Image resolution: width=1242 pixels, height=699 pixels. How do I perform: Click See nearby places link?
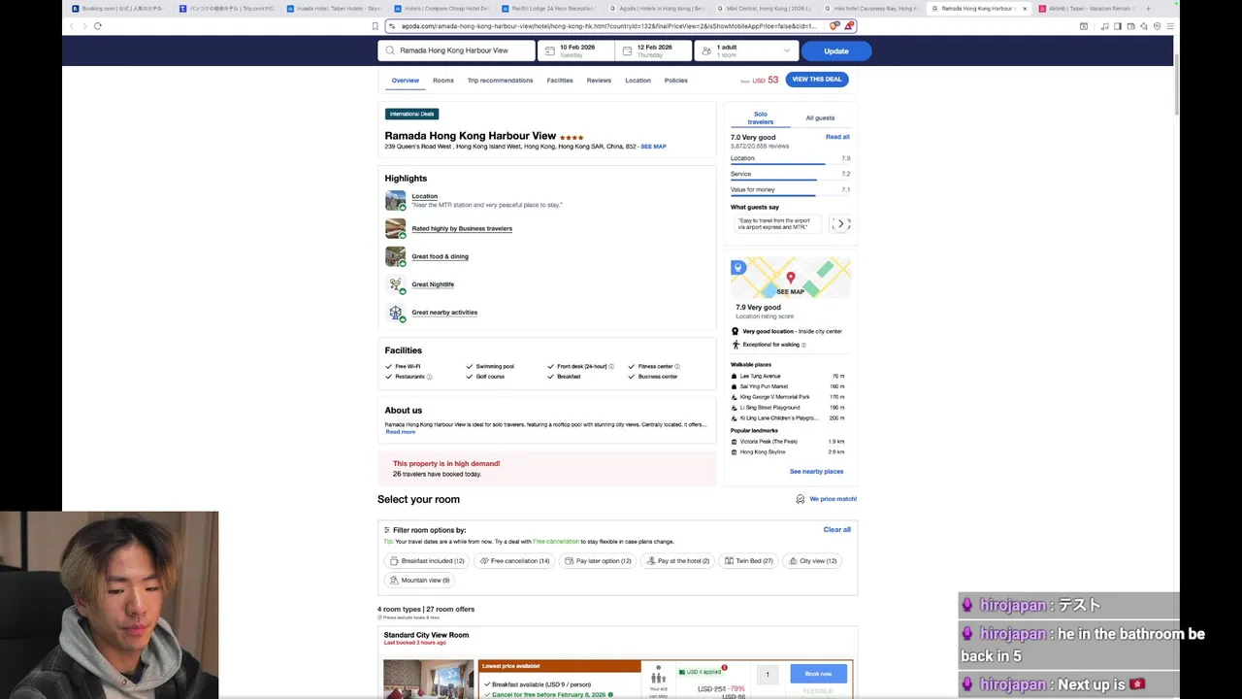tap(816, 472)
